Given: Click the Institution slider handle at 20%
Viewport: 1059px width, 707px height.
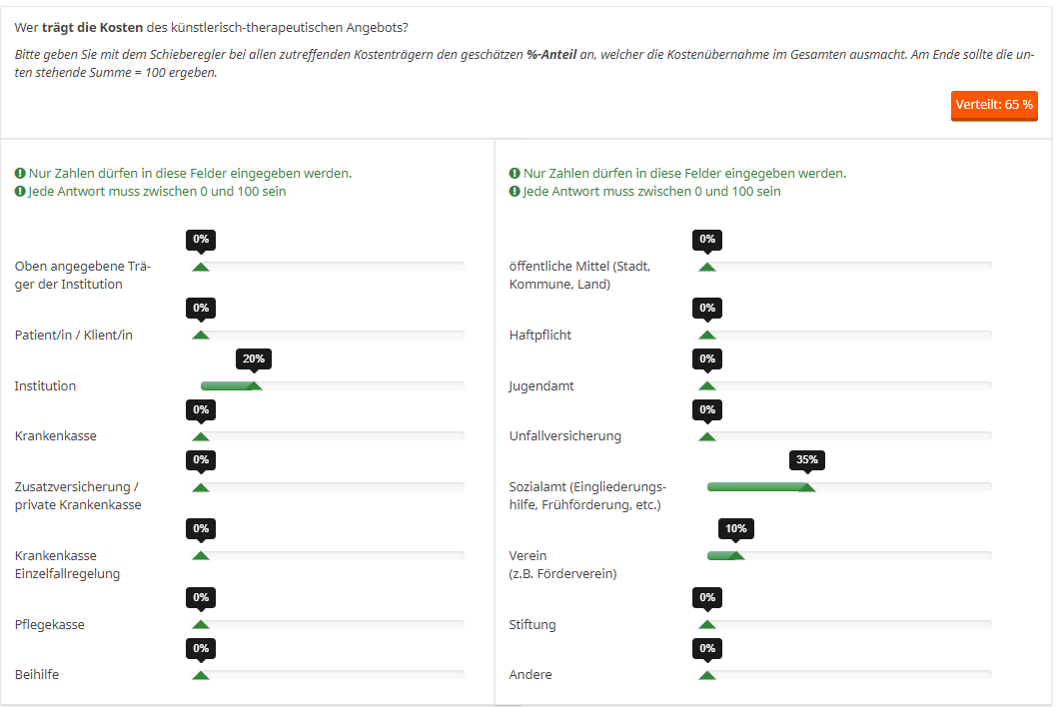Looking at the screenshot, I should pyautogui.click(x=254, y=385).
